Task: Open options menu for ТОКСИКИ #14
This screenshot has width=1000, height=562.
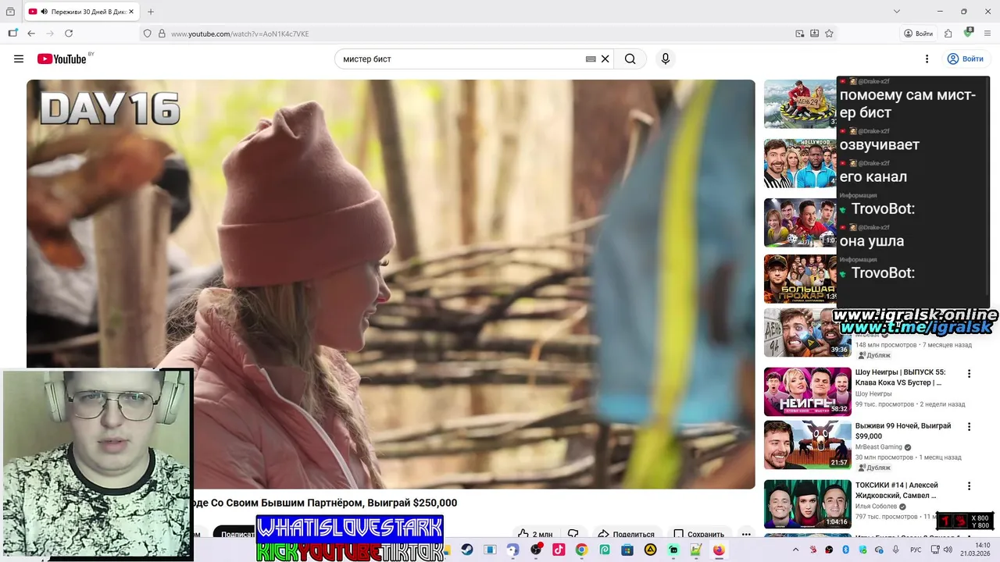Action: click(969, 486)
